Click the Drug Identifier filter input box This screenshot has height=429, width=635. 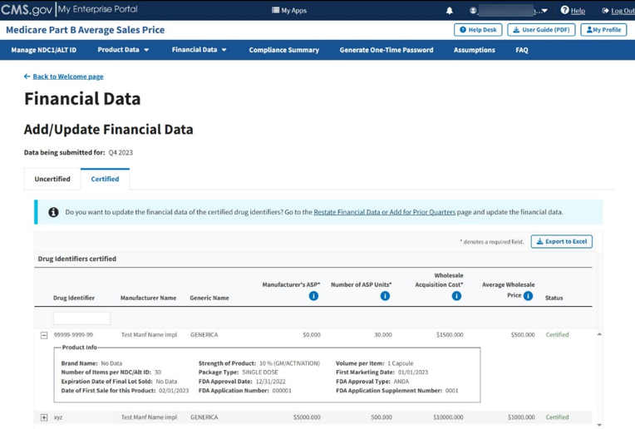click(81, 318)
